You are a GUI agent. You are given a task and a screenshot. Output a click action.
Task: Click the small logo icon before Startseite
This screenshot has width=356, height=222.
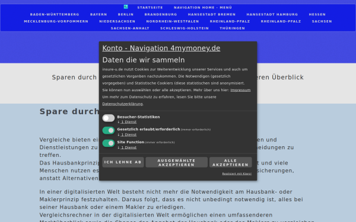pos(126,7)
